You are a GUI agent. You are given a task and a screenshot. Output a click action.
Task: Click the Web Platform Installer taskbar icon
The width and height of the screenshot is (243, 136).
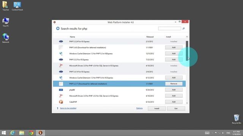pyautogui.click(x=41, y=133)
